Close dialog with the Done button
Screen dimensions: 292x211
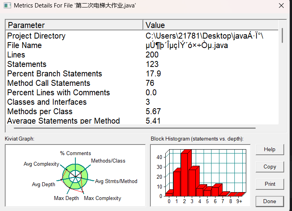(x=270, y=201)
